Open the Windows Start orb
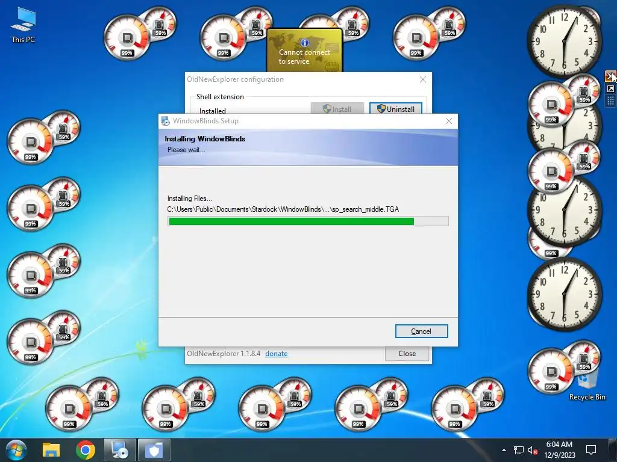This screenshot has height=462, width=617. pos(16,450)
